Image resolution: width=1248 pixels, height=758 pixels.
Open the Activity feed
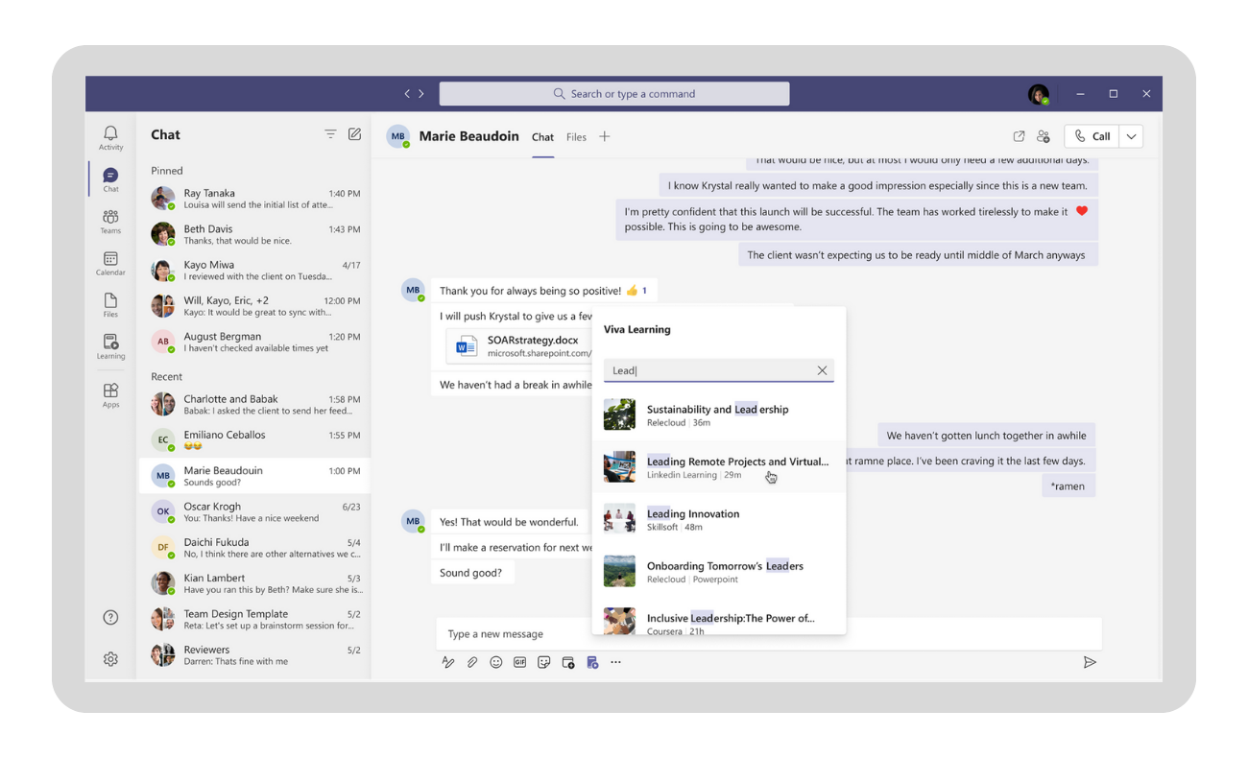pyautogui.click(x=110, y=137)
